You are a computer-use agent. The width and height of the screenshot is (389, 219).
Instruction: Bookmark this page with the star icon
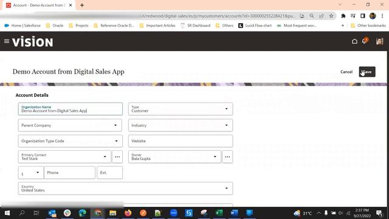(x=331, y=16)
